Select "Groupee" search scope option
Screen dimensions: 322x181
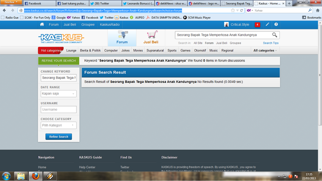[x=235, y=43]
